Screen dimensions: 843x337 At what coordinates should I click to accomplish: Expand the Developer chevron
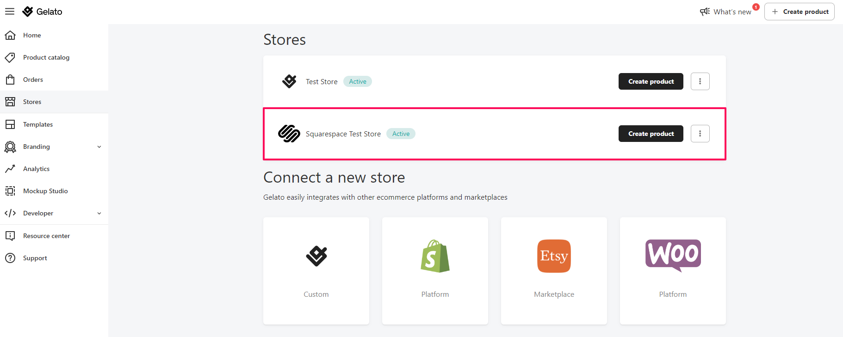[99, 213]
